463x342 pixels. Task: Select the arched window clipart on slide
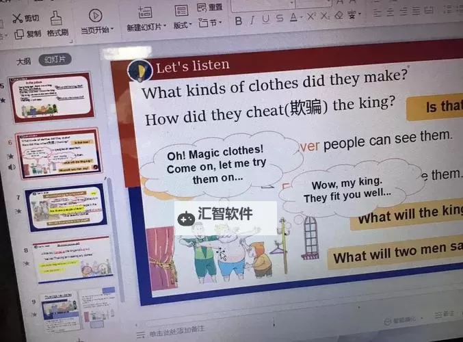tap(309, 238)
